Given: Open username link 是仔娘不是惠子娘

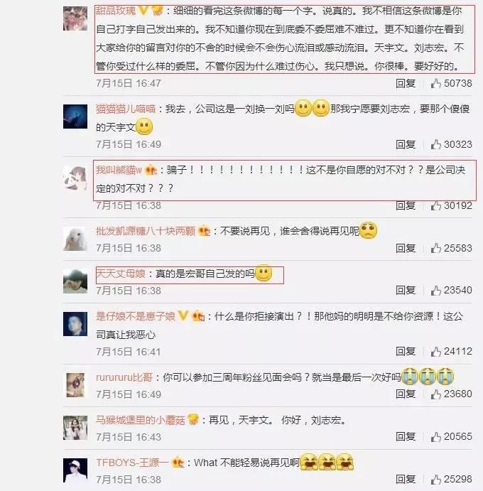Looking at the screenshot, I should tap(136, 316).
